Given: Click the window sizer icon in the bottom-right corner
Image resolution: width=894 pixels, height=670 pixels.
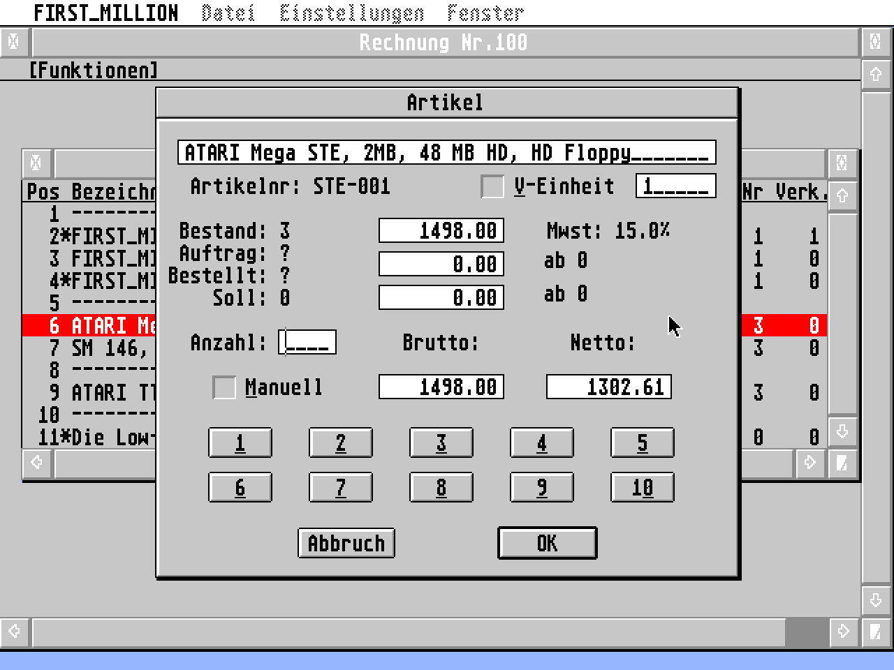Looking at the screenshot, I should coord(875,632).
